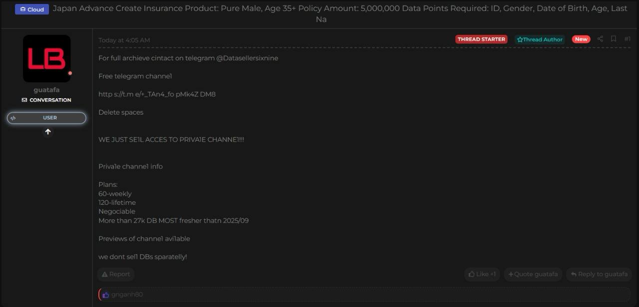Quote guatafa's post

click(533, 274)
